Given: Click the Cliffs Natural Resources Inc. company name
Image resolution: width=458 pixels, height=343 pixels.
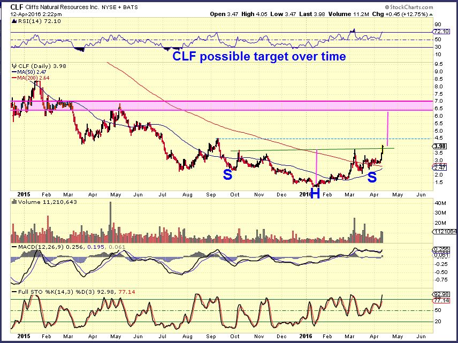Looking at the screenshot, I should pyautogui.click(x=62, y=7).
